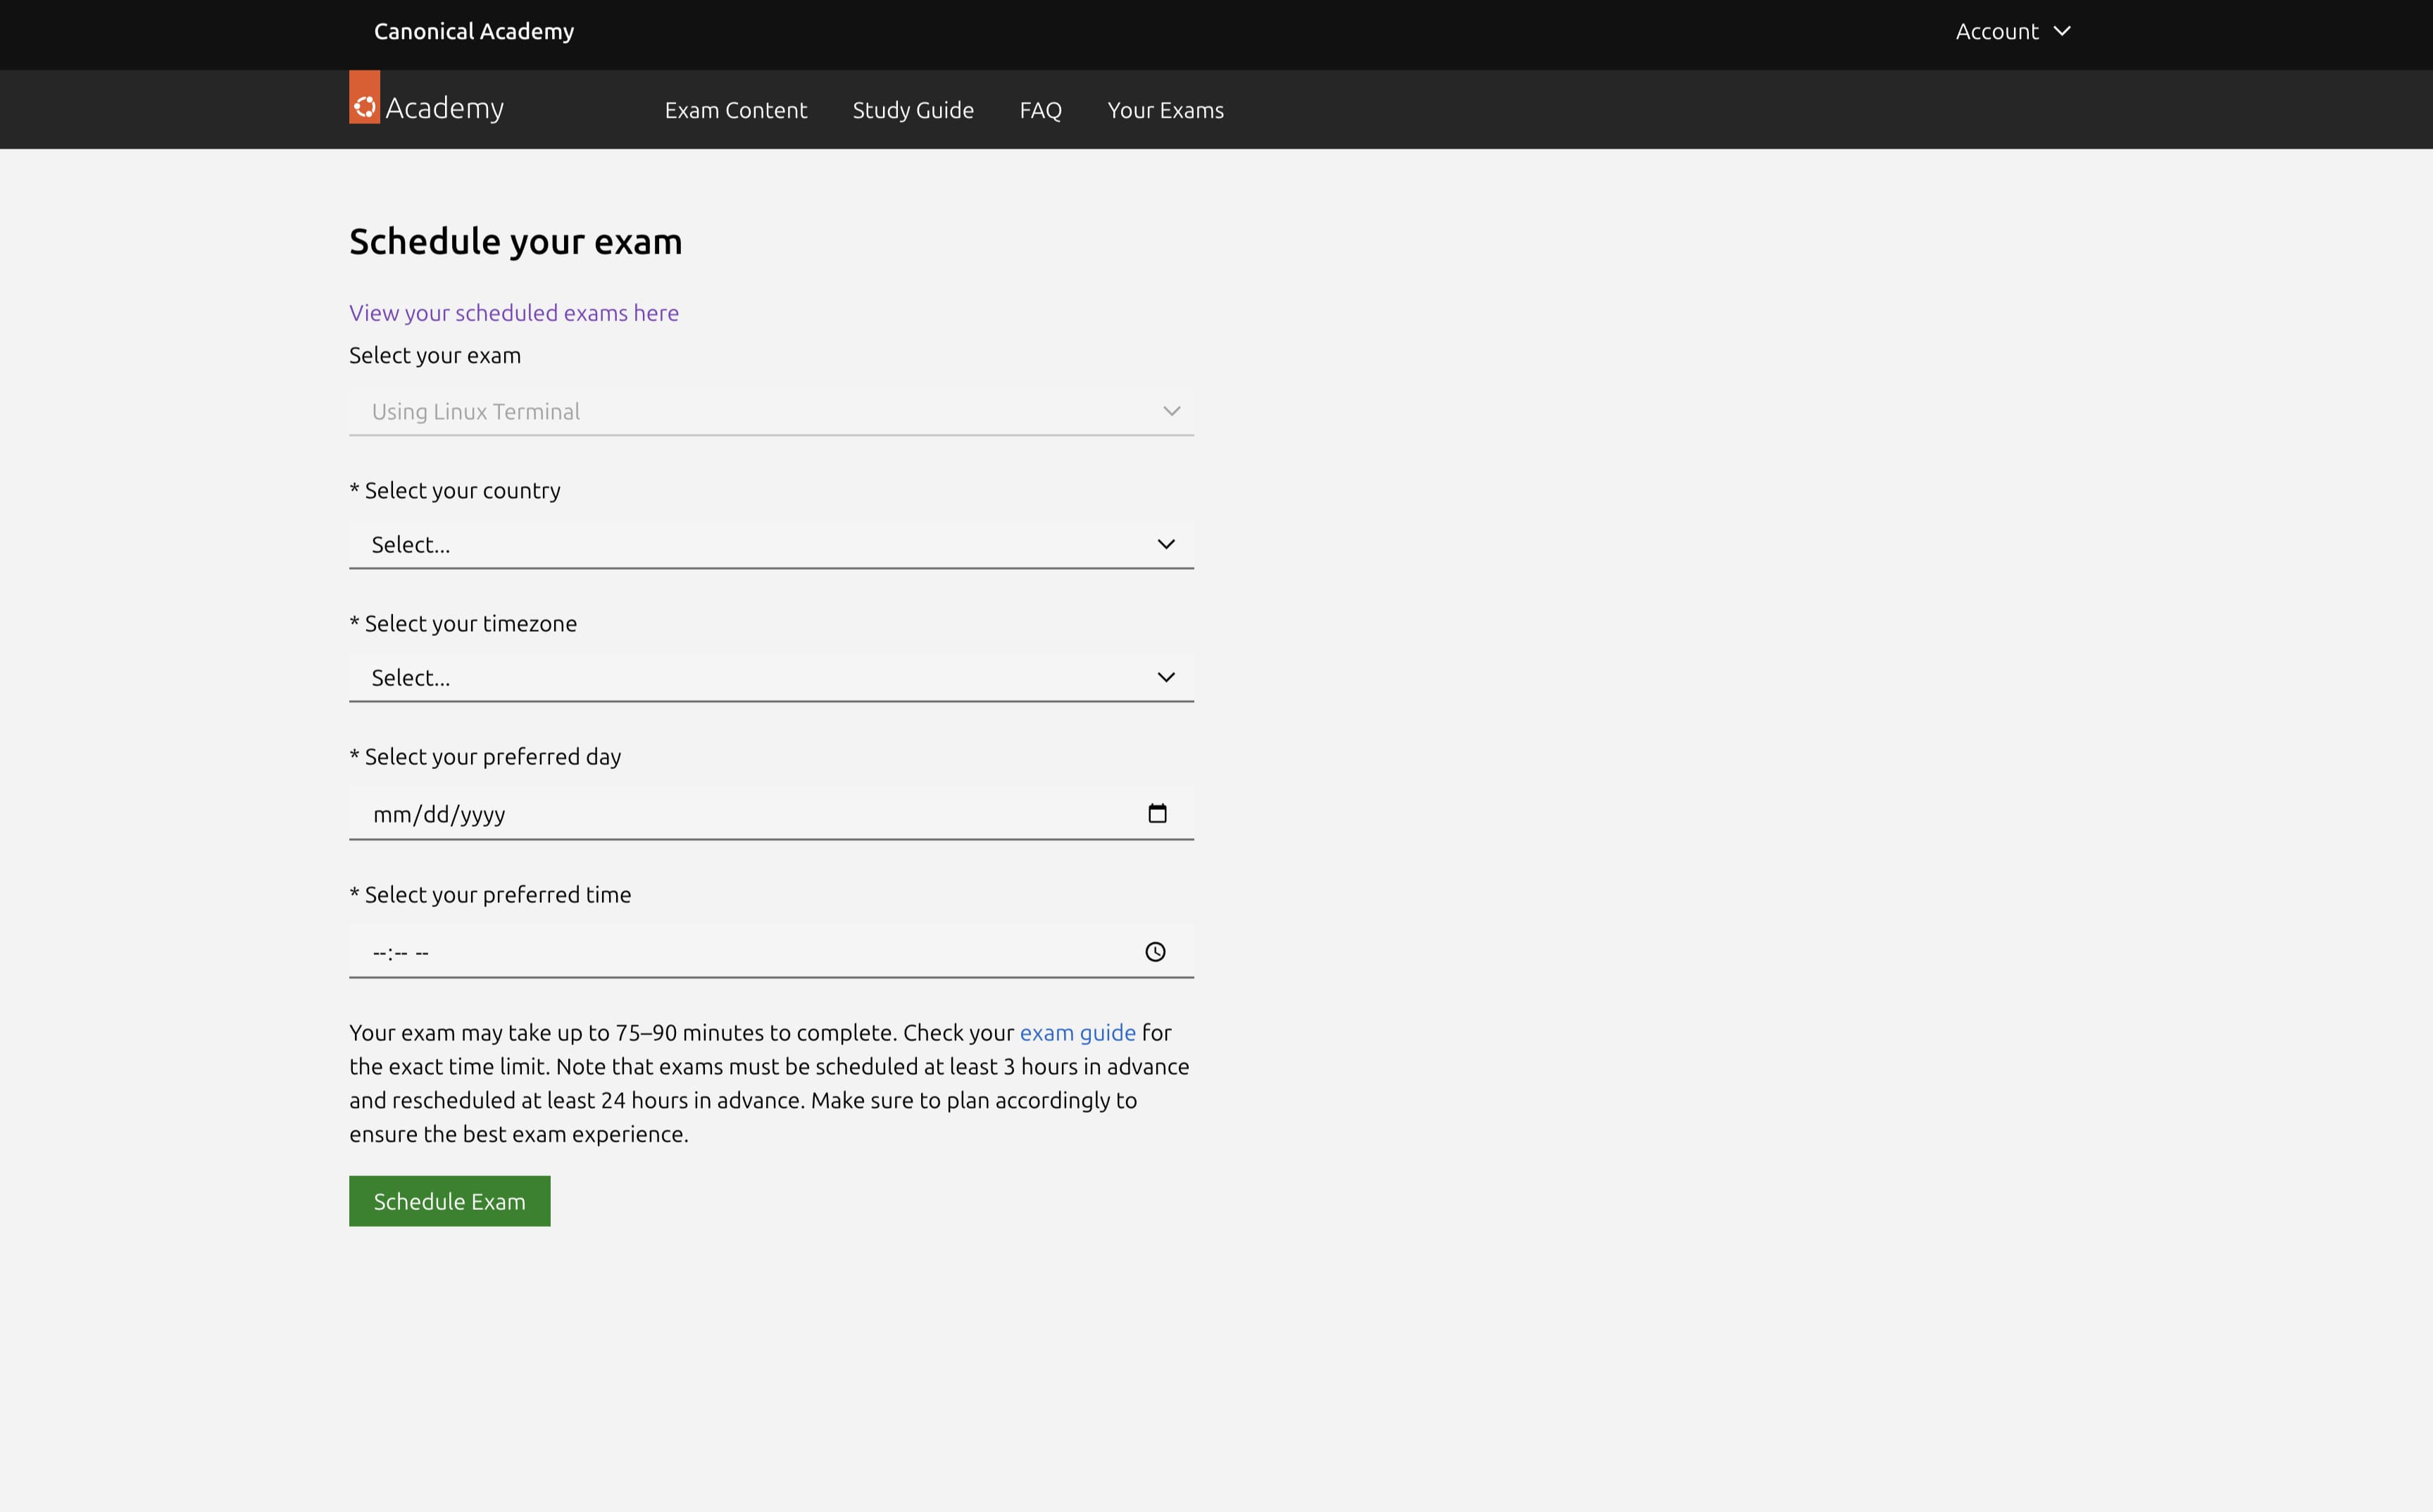
Task: Open the FAQ navigation item
Action: (x=1040, y=110)
